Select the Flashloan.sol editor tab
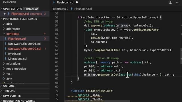 tap(65, 3)
